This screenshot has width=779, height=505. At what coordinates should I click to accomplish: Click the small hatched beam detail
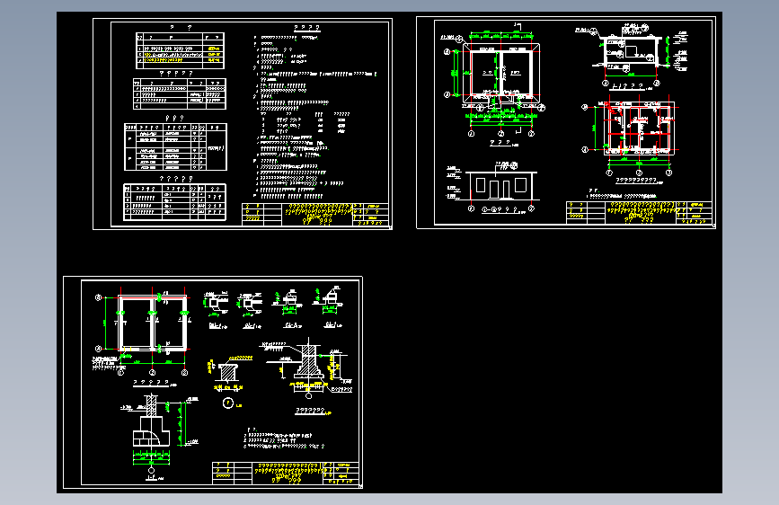pos(229,373)
